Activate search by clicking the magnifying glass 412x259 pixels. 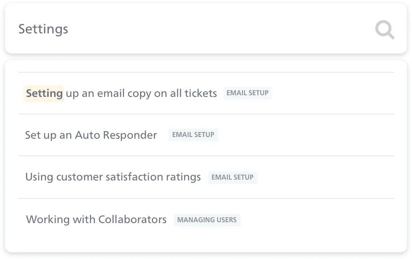[384, 29]
